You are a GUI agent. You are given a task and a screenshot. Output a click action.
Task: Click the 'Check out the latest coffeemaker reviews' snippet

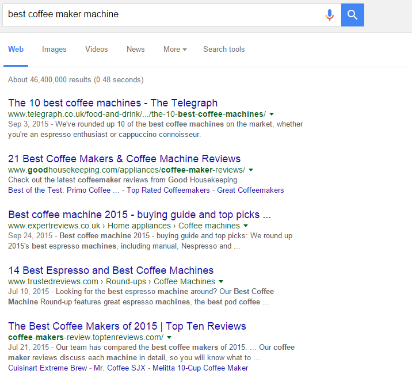pos(124,180)
